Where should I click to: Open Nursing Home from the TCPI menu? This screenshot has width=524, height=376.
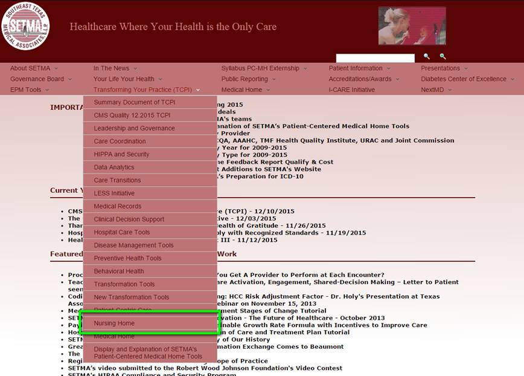pos(150,323)
